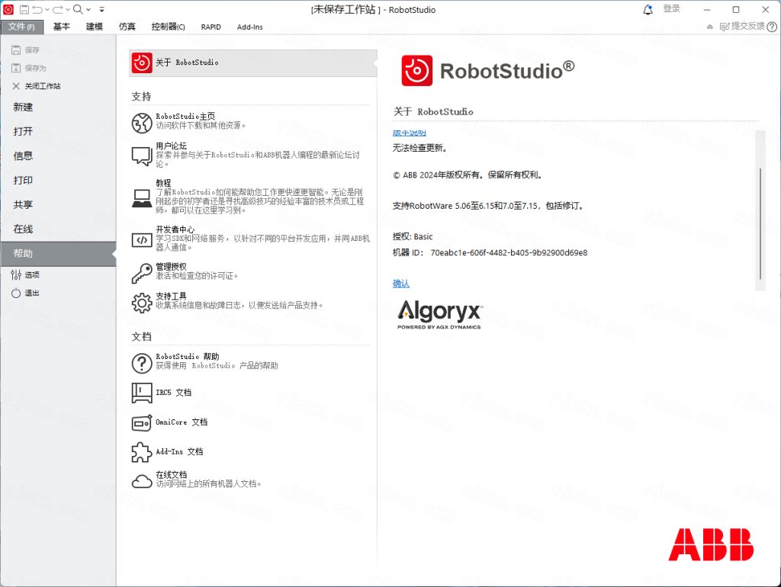Click the scrollbar in the About panel
Viewport: 781px width, 587px height.
click(760, 223)
